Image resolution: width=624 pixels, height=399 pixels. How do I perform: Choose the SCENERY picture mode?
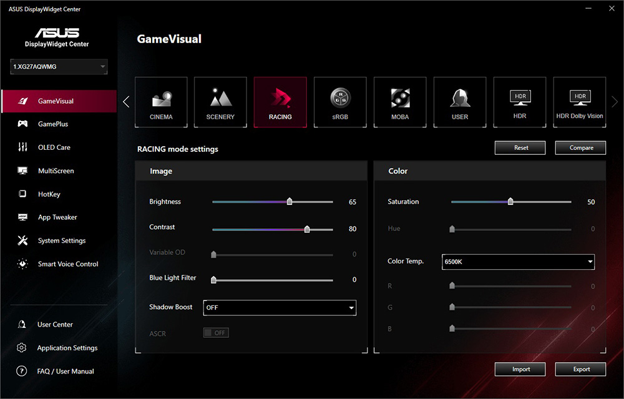(x=220, y=102)
